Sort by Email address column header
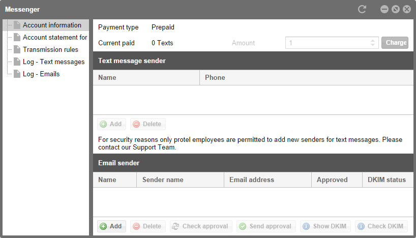The width and height of the screenshot is (416, 238). coord(252,180)
